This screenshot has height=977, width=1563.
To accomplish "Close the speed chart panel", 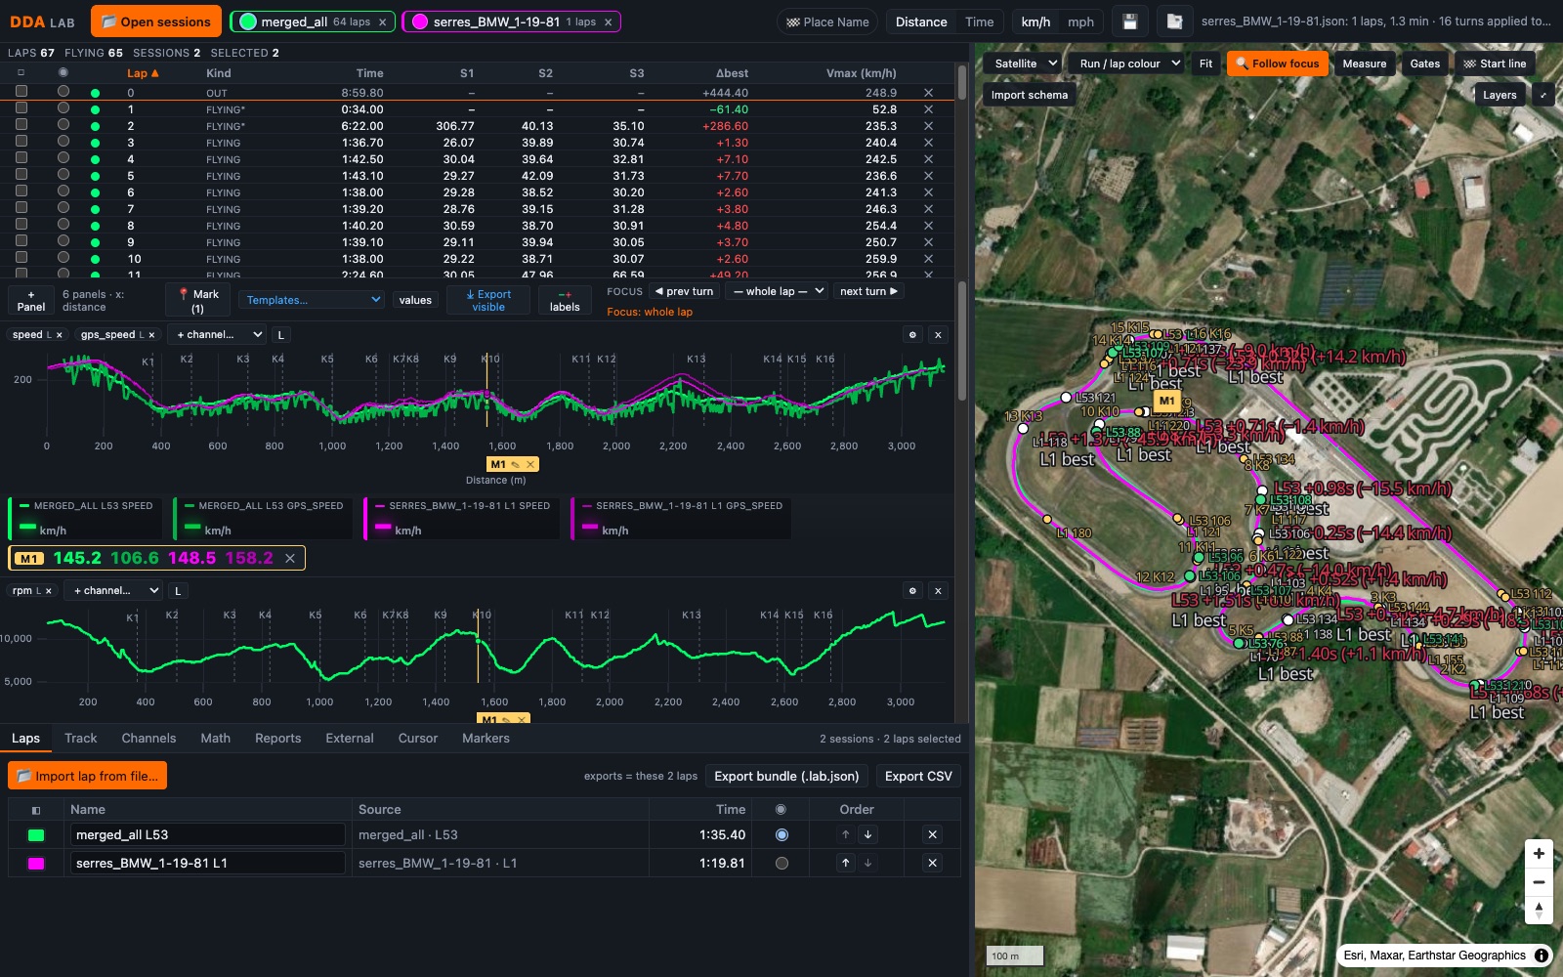I will pyautogui.click(x=938, y=334).
